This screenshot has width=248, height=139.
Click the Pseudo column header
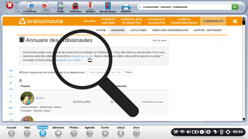coord(25,86)
